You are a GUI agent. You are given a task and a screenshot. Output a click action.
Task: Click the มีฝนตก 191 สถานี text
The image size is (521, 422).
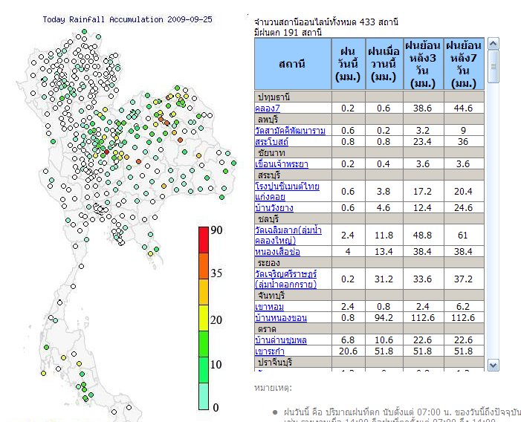288,33
